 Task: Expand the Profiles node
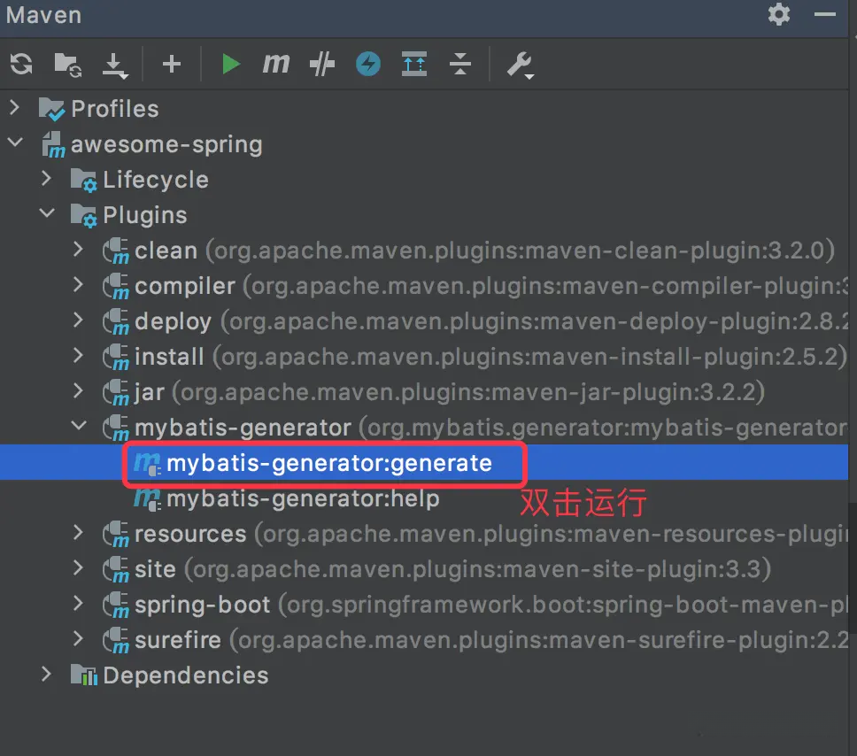pos(15,108)
